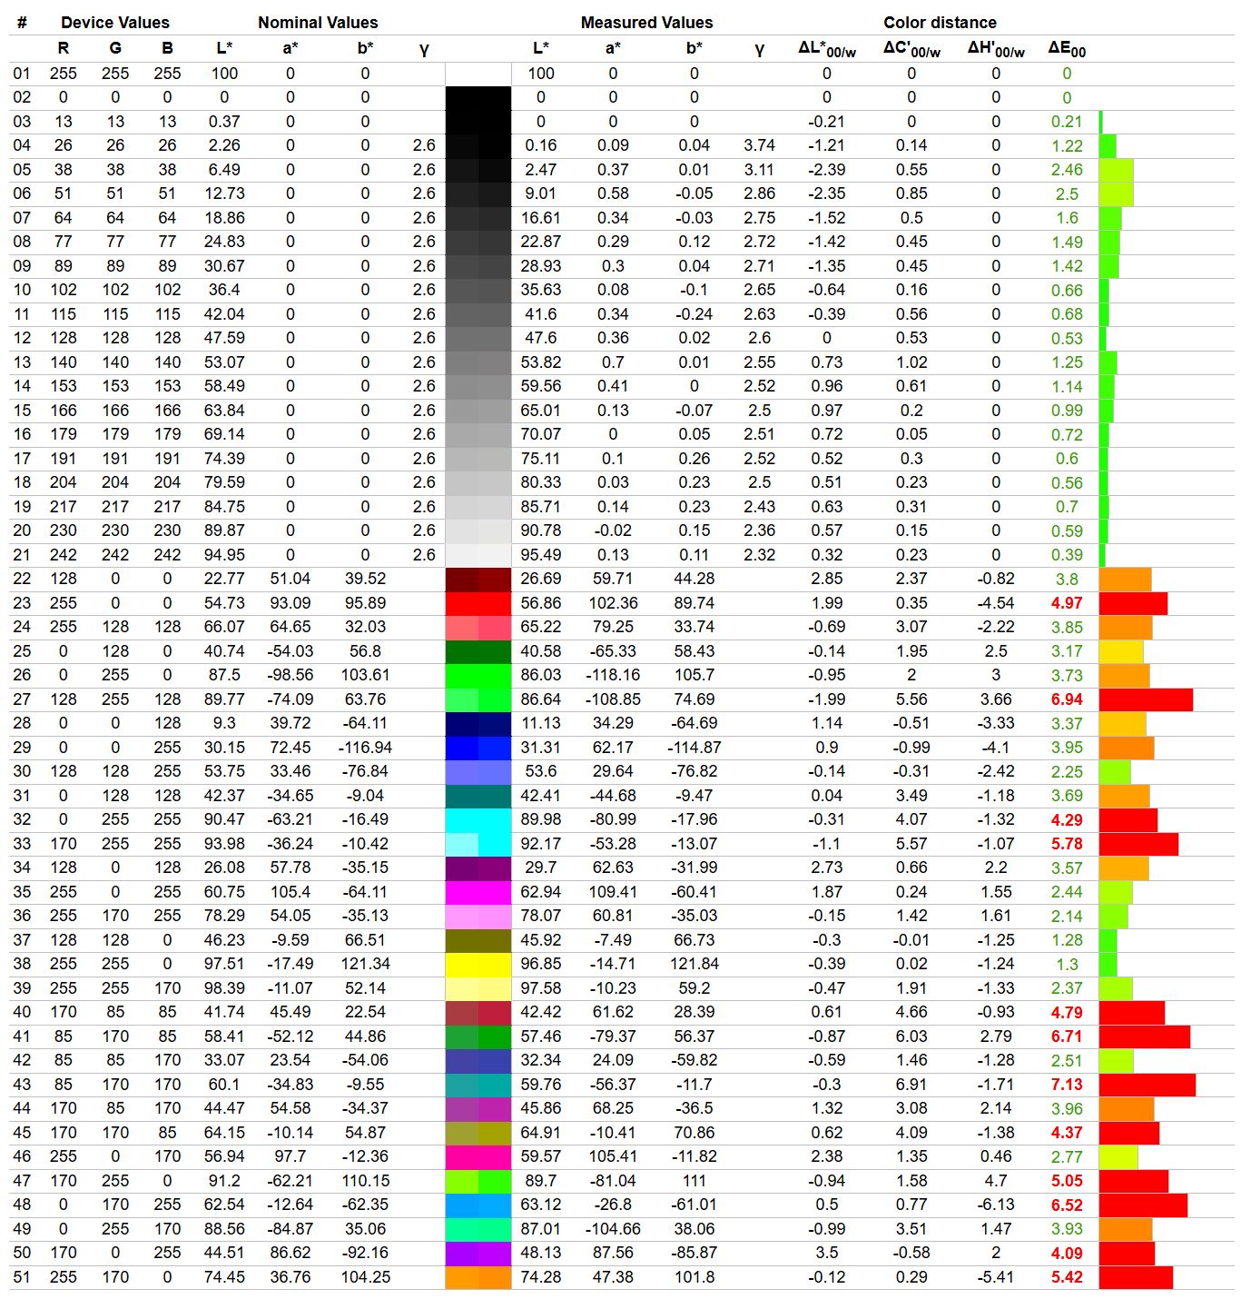The height and width of the screenshot is (1299, 1251).
Task: Click the magenta swatch in row 35
Action: pos(478,892)
